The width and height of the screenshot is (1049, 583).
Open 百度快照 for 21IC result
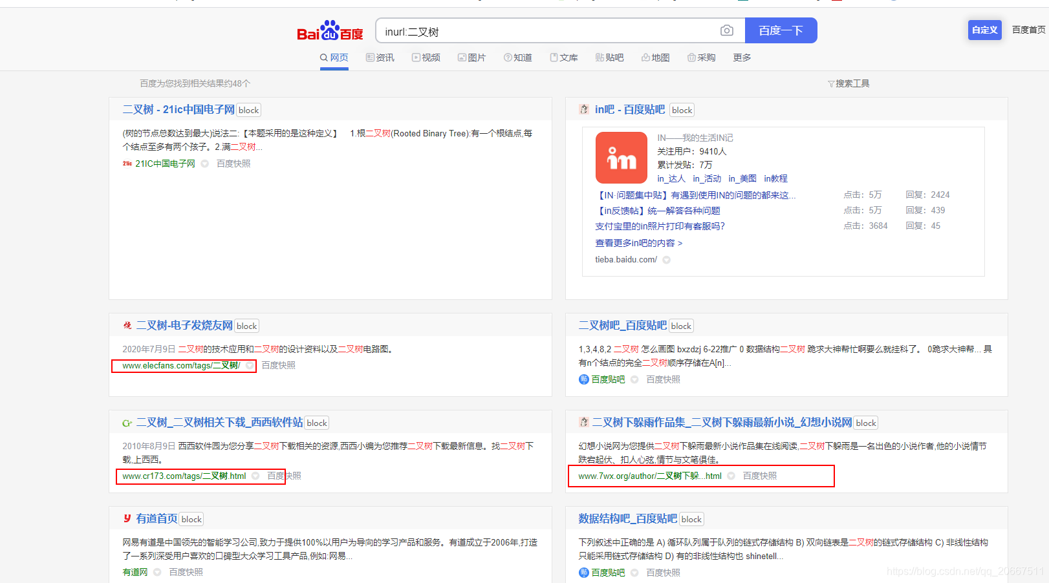pos(233,164)
